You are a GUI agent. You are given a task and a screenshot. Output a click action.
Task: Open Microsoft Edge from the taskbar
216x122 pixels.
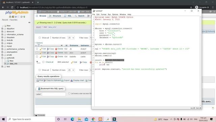pyautogui.click(x=72, y=119)
